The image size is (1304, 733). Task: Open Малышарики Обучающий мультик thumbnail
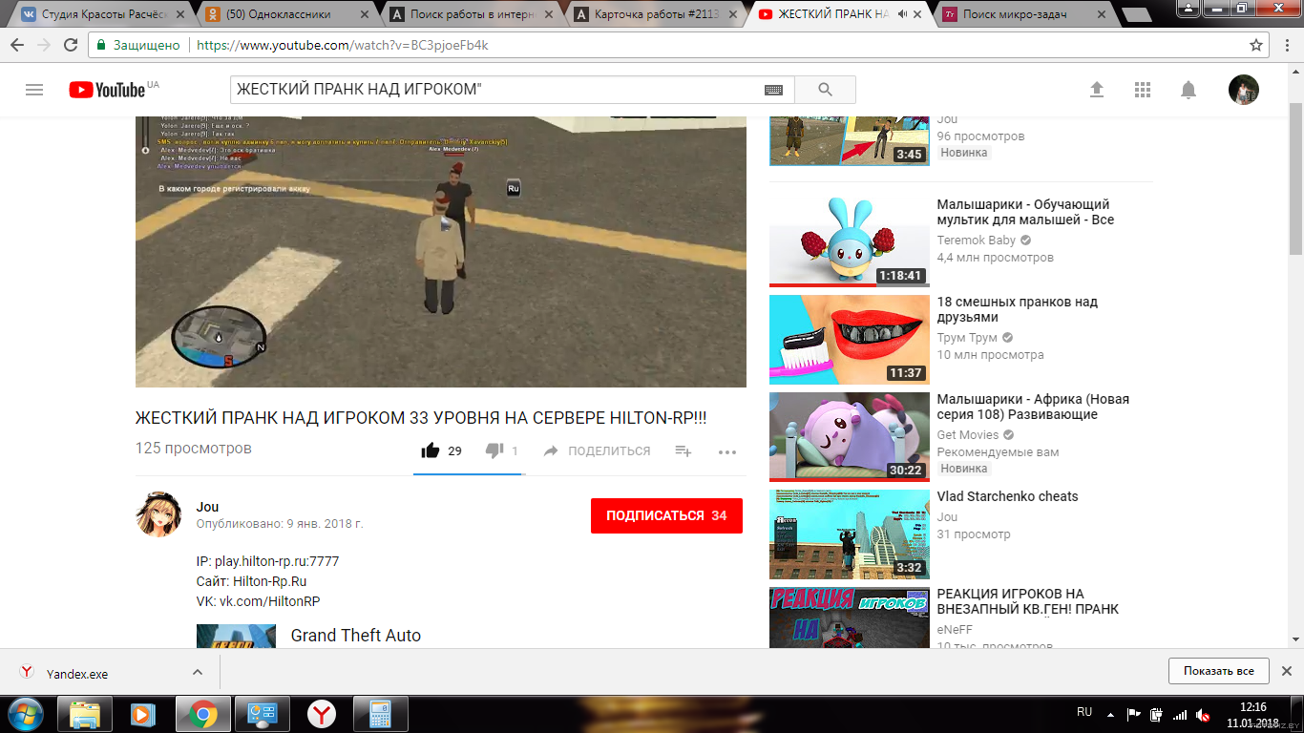(850, 241)
